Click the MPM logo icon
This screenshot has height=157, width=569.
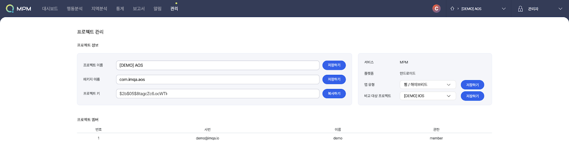(10, 9)
